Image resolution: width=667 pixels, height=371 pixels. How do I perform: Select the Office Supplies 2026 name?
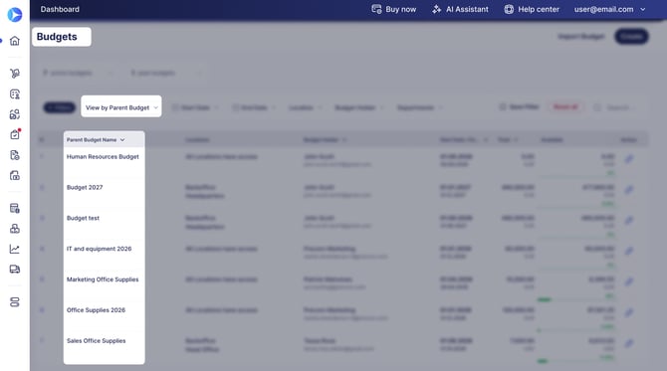click(x=96, y=309)
